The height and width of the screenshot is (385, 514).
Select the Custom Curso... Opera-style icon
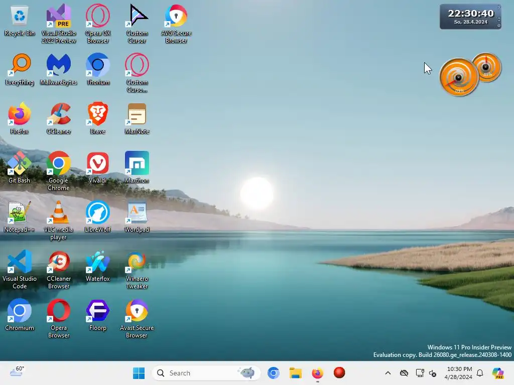coord(137,73)
